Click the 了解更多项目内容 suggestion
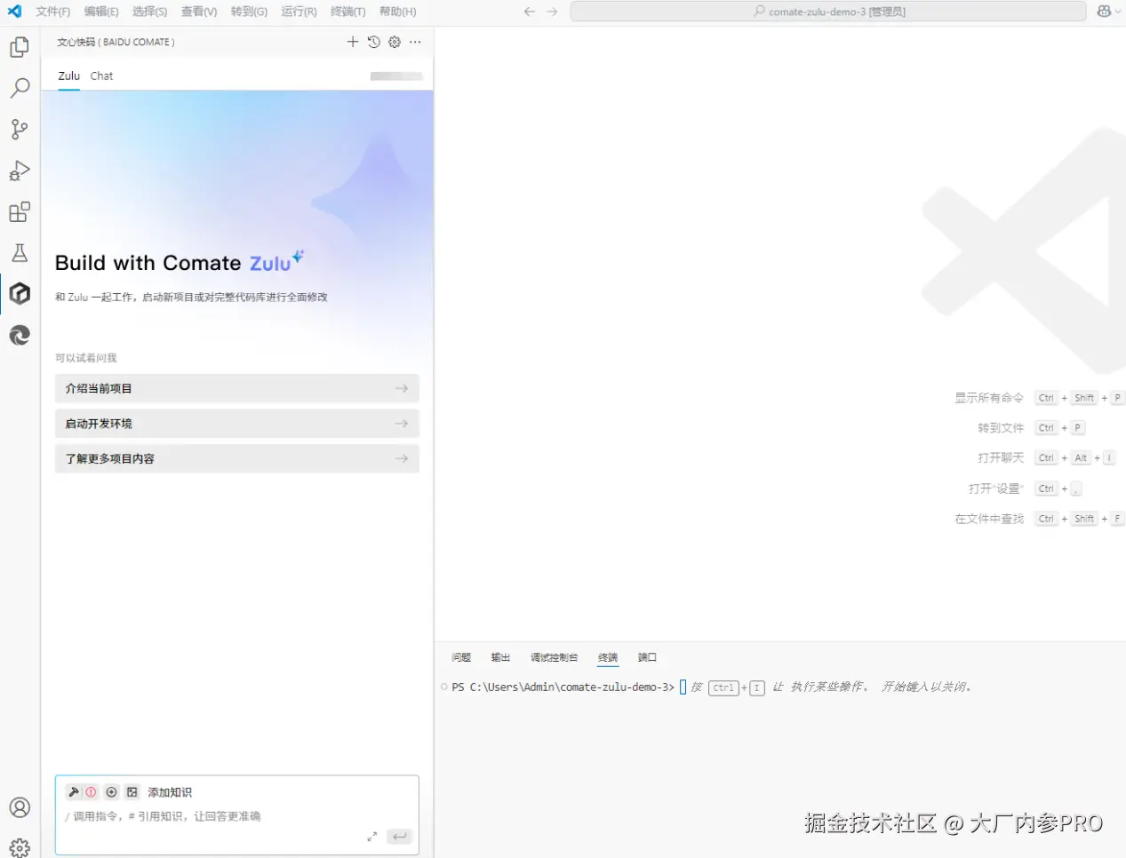This screenshot has width=1126, height=858. 236,458
